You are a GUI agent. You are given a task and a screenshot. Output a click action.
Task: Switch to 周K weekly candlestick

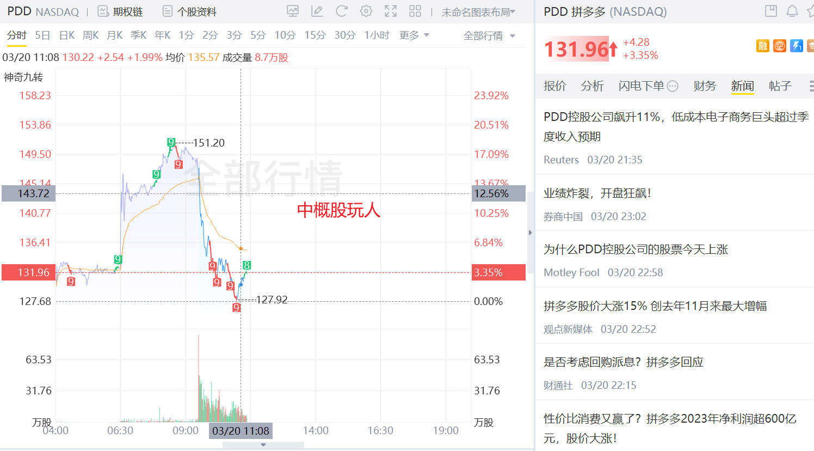tap(90, 35)
